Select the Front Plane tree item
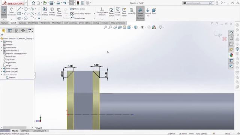The image size is (240, 135). tap(11, 57)
